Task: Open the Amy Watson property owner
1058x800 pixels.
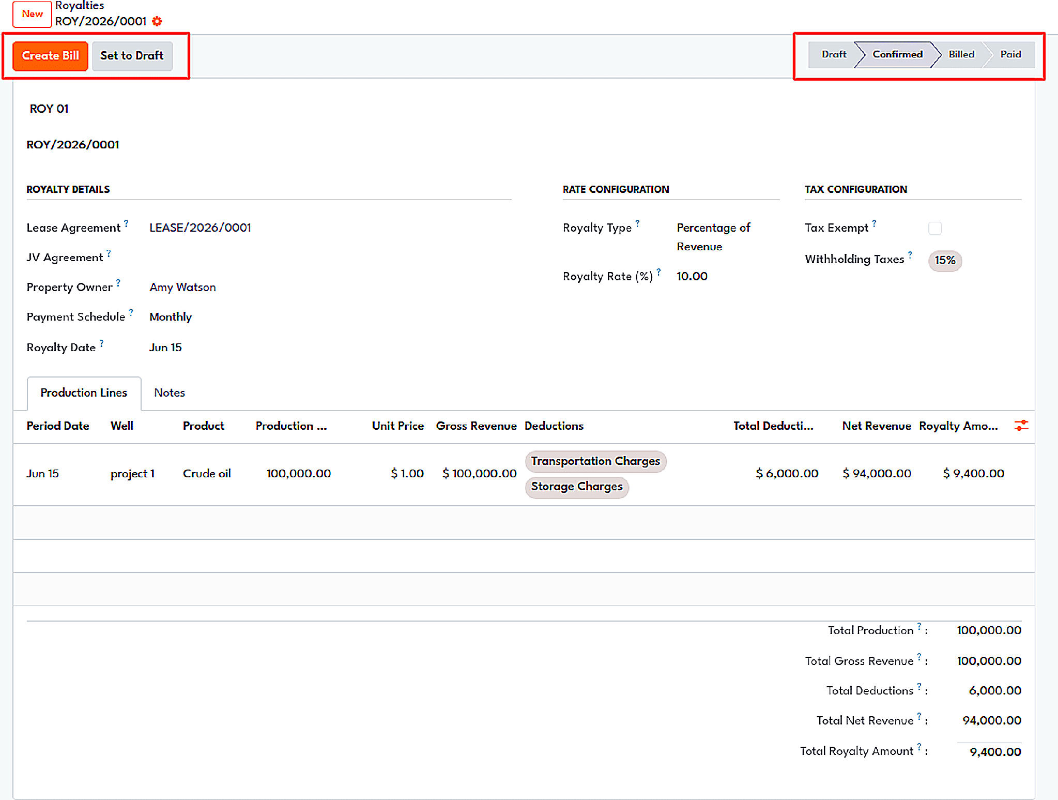Action: pos(182,288)
